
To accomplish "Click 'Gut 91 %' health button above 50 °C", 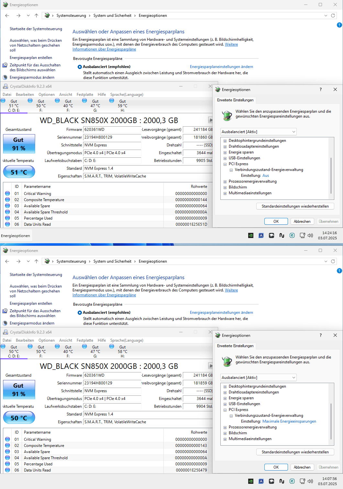I will pos(19,390).
